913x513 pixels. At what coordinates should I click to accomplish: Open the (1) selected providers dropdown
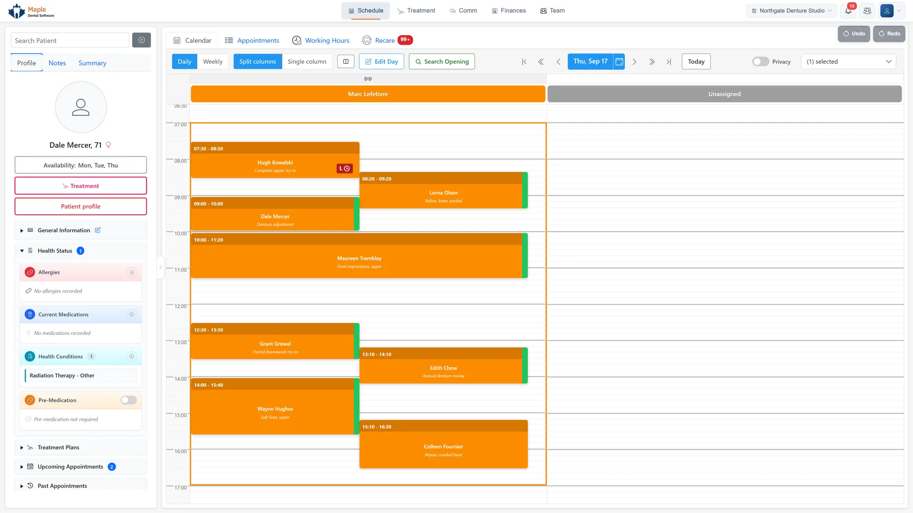(848, 62)
